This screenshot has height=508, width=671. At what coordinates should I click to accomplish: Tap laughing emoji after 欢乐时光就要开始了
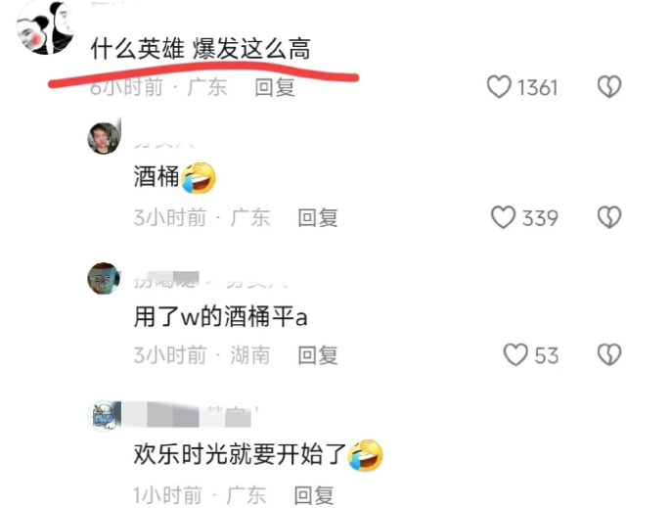pyautogui.click(x=366, y=455)
